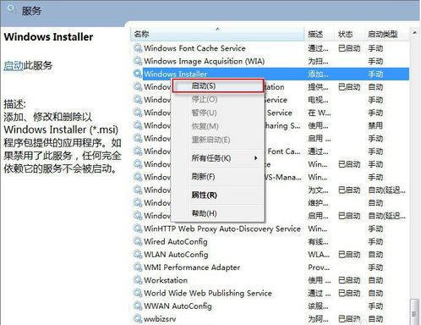Sort the list by 名称 column header

[217, 35]
